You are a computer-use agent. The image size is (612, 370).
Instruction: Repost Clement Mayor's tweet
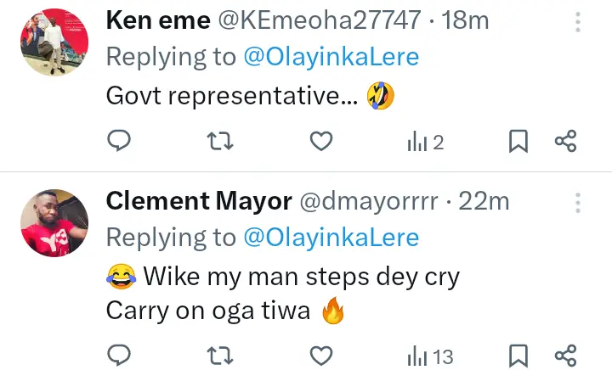[220, 355]
